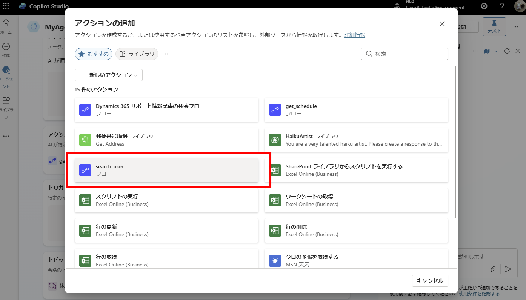Screen dimensions: 526x300
Task: Click the Dynamics 365 support search flow
Action: pos(166,110)
